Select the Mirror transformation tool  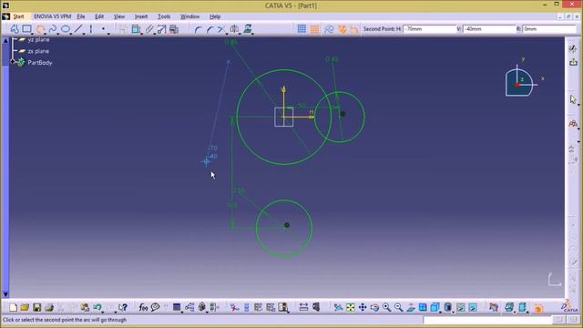coord(234,29)
